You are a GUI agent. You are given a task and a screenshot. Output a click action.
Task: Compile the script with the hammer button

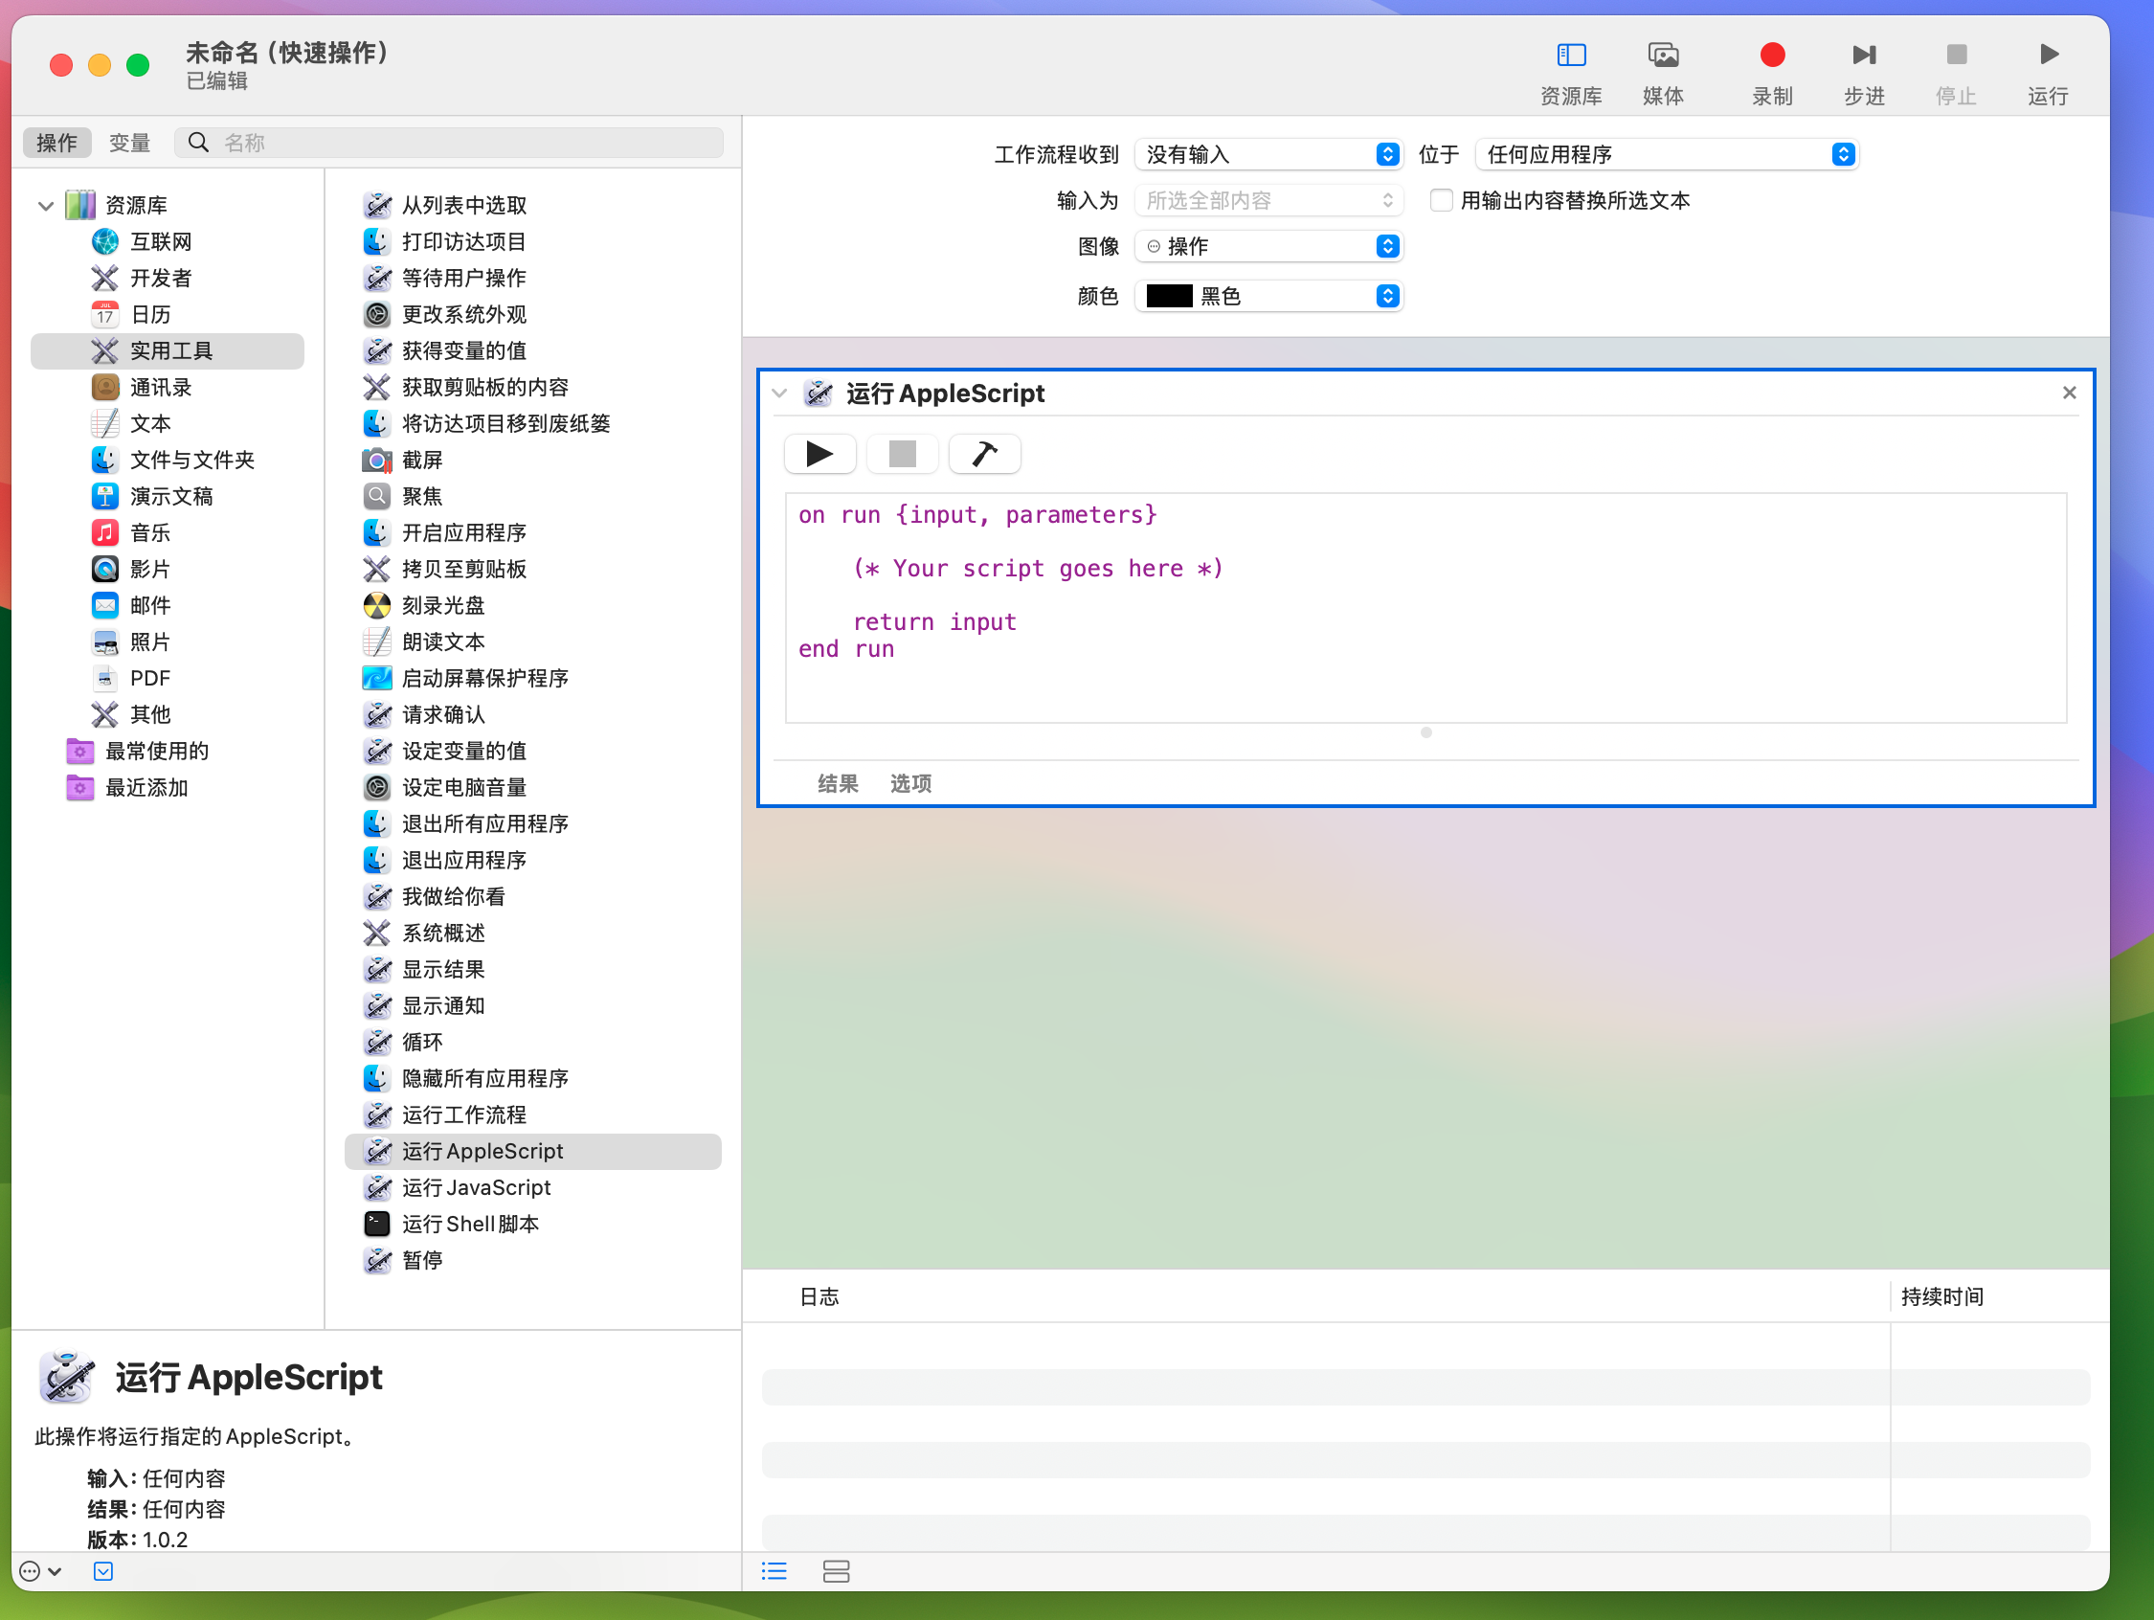tap(984, 454)
